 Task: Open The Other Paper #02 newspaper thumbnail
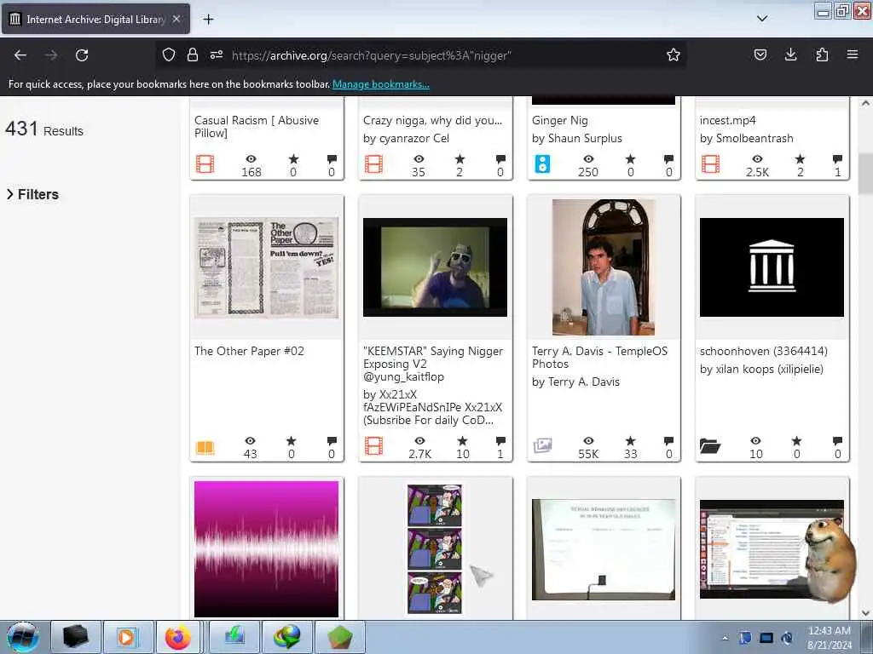pyautogui.click(x=266, y=267)
